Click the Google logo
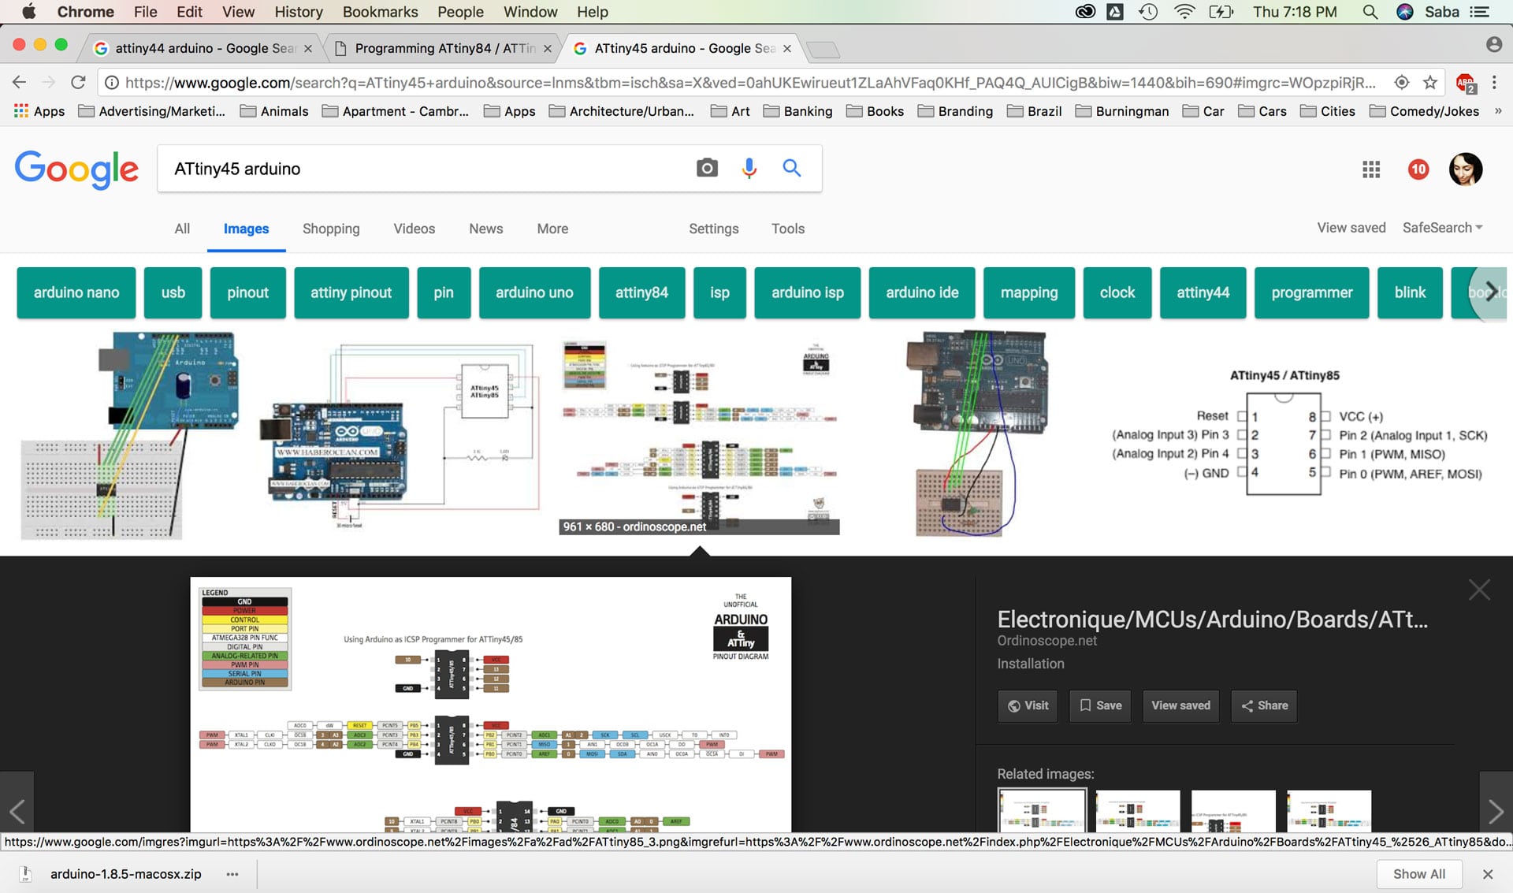Image resolution: width=1513 pixels, height=893 pixels. click(x=76, y=169)
